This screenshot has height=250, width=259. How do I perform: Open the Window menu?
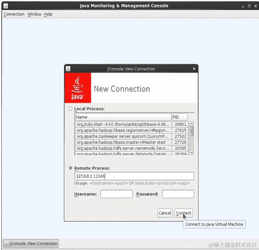click(x=34, y=14)
